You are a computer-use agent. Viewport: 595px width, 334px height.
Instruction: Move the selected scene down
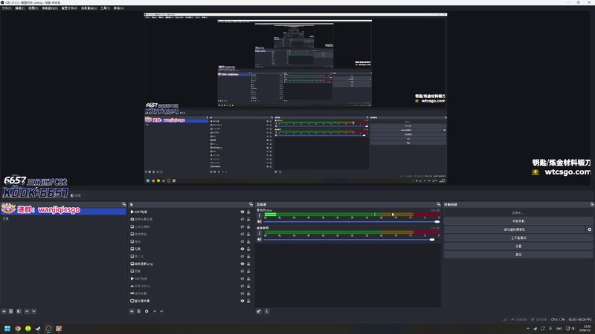click(33, 311)
